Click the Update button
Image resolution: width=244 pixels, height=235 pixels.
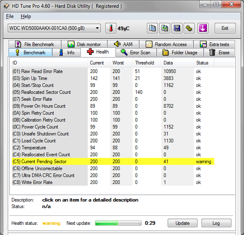pyautogui.click(x=182, y=223)
